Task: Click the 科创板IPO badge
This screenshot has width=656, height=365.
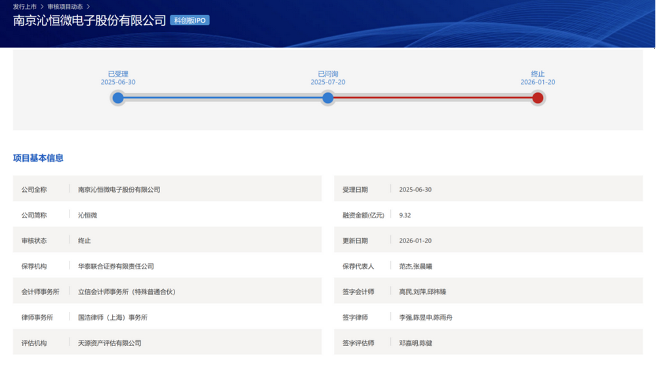Action: (190, 20)
